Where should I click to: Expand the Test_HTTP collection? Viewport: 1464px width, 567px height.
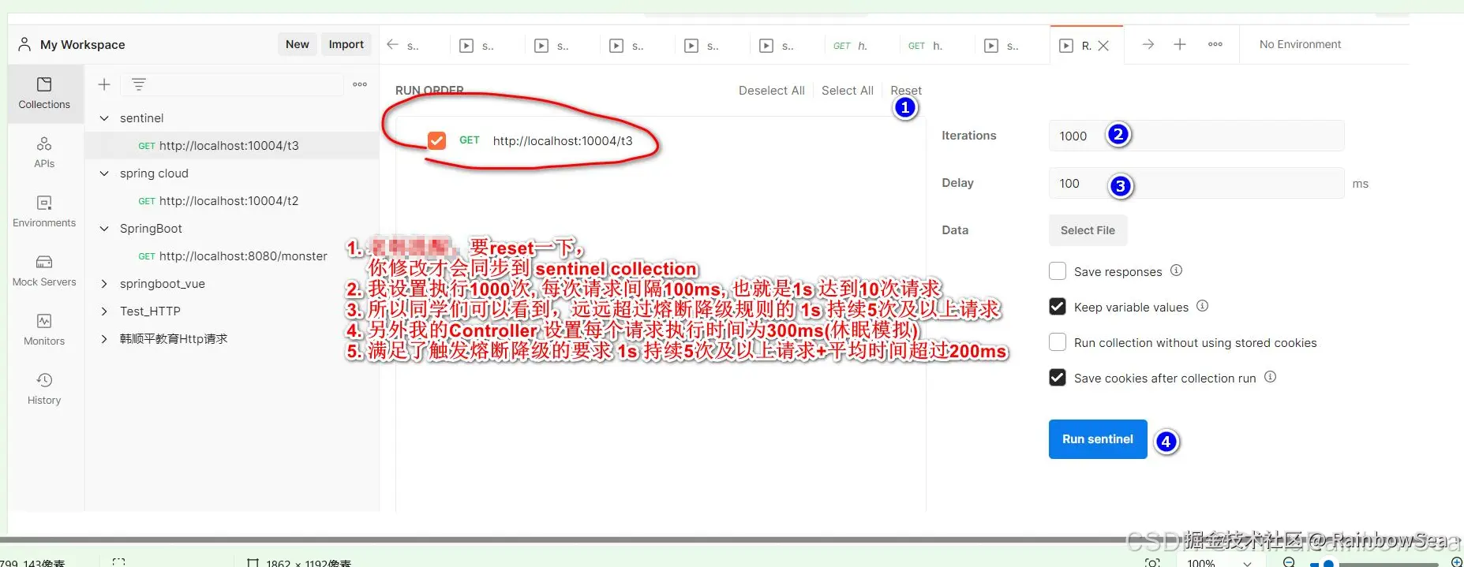[x=103, y=311]
